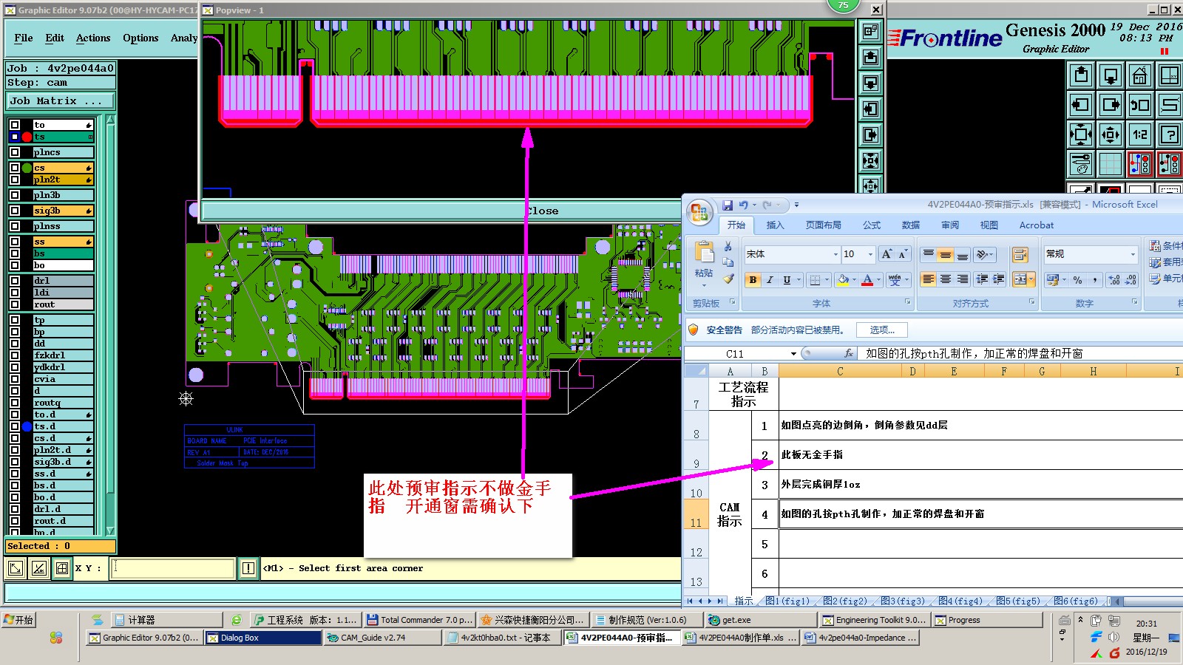Click the pan left icon in Genesis toolbar
Image resolution: width=1183 pixels, height=665 pixels.
coord(1081,105)
